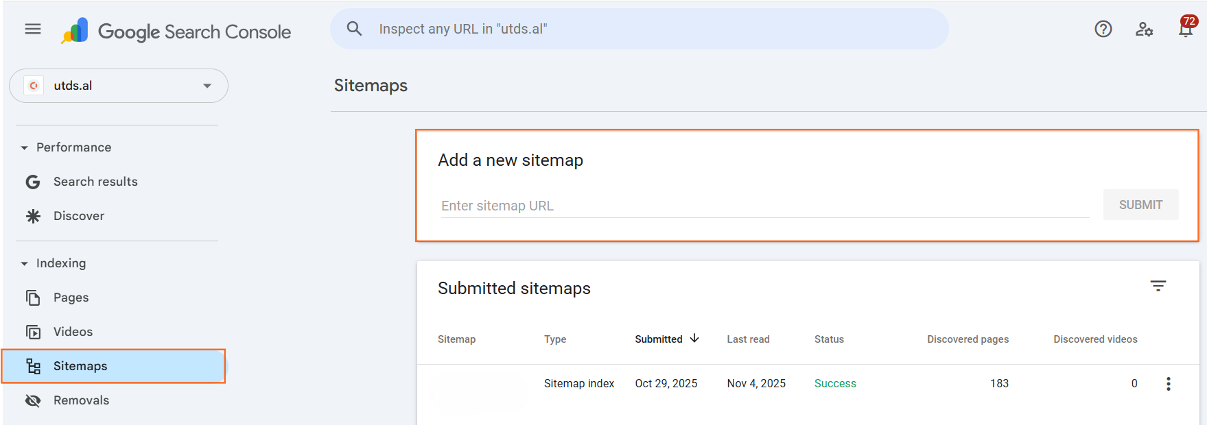The image size is (1207, 425).
Task: Click the Discover asterisk icon
Action: click(x=33, y=216)
